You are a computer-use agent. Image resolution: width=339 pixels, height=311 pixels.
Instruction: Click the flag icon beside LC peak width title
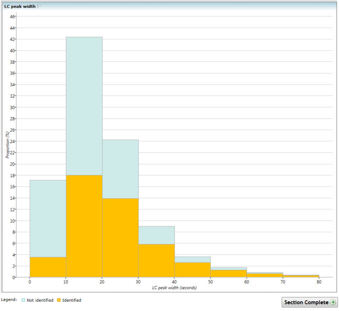pyautogui.click(x=39, y=6)
